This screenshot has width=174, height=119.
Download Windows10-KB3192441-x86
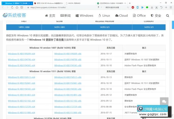coord(68,83)
